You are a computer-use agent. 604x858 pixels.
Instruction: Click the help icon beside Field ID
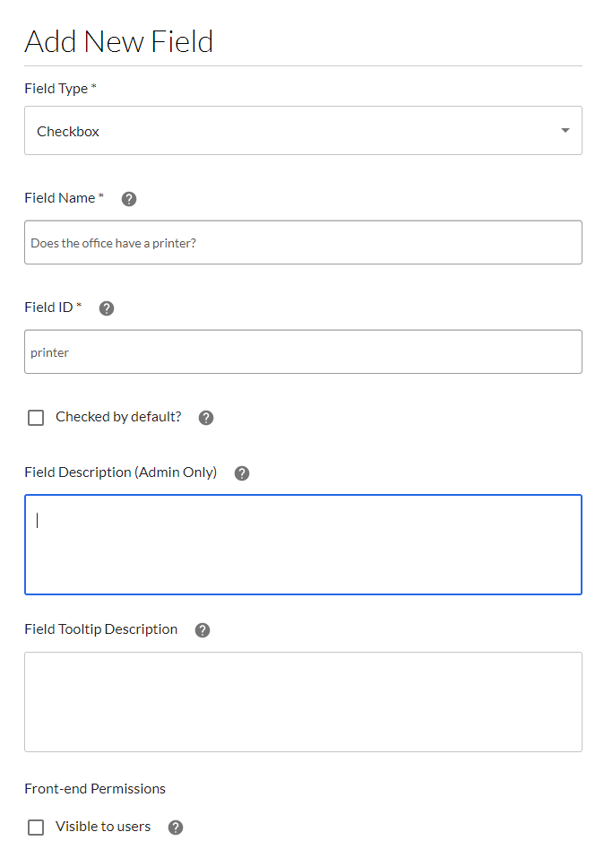[x=106, y=308]
